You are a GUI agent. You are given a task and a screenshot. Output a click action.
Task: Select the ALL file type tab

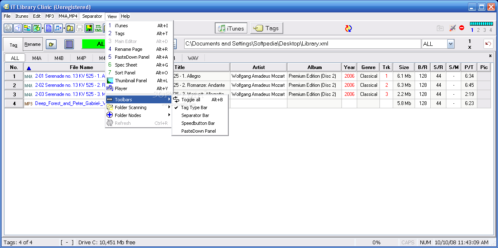click(x=15, y=58)
